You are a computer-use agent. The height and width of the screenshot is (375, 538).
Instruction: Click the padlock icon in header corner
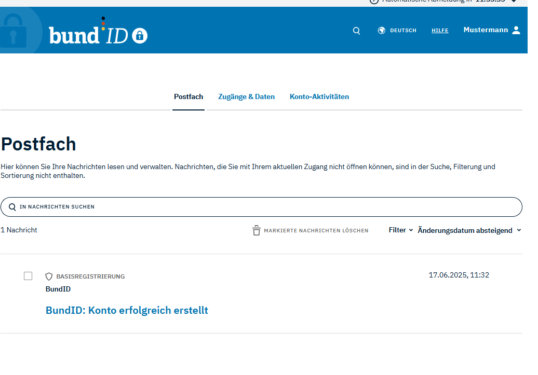[x=14, y=31]
